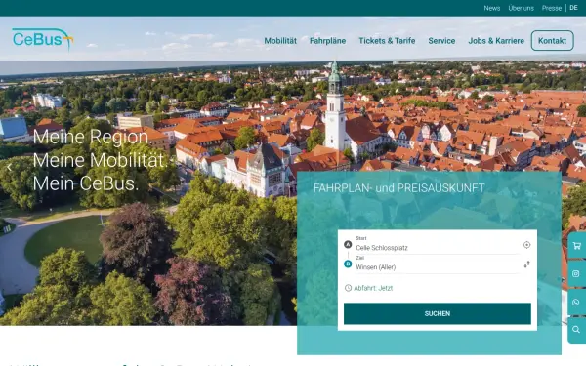The height and width of the screenshot is (366, 586).
Task: Use current location icon in Start field
Action: [x=526, y=245]
